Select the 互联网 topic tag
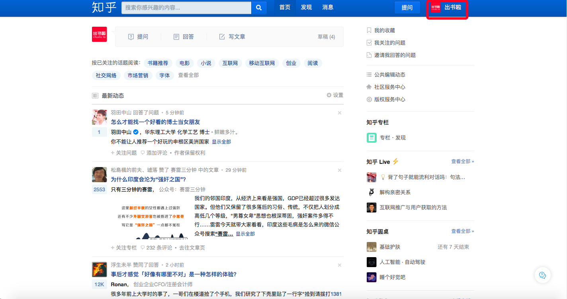Screen dimensions: 567x299 pos(230,63)
